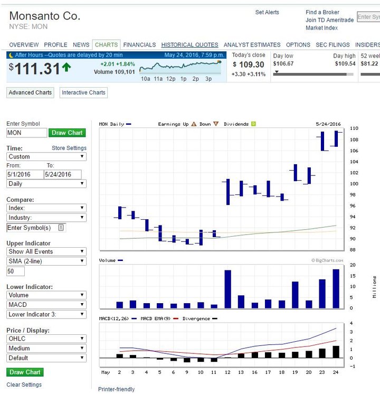Click the May 23 OHLC price bar

322,141
